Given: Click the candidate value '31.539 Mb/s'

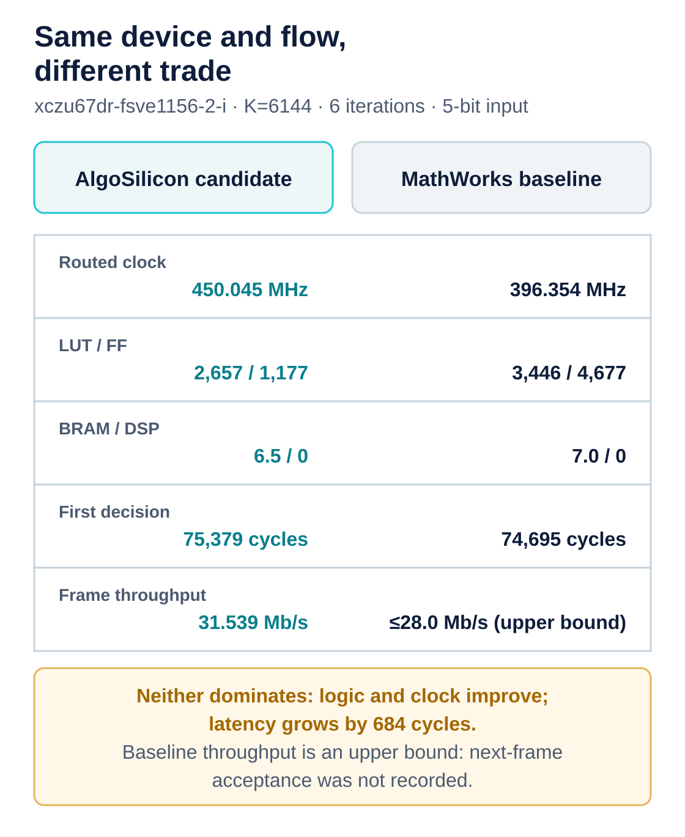Looking at the screenshot, I should [253, 622].
